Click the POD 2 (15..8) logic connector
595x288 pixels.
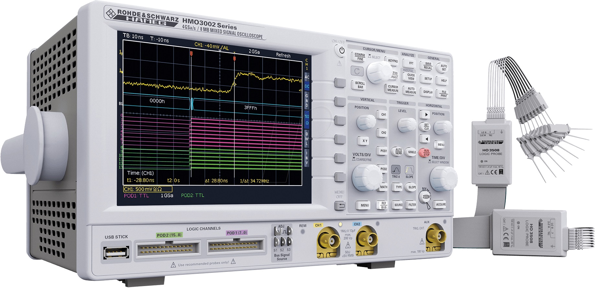click(168, 250)
